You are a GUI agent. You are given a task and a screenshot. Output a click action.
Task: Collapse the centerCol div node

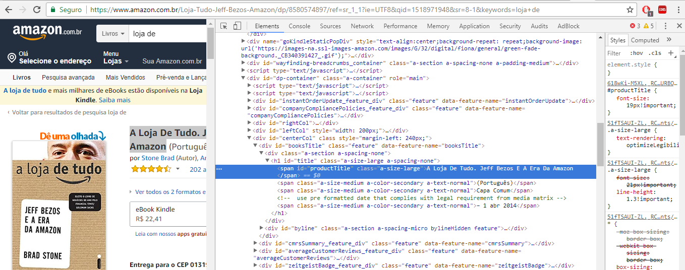point(250,138)
